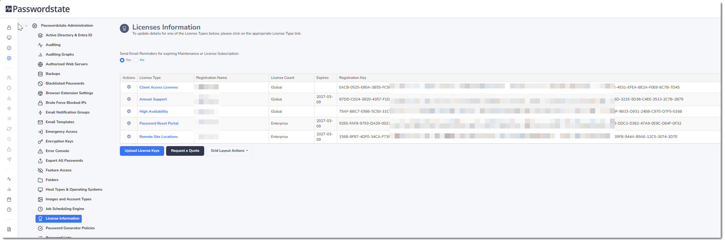
Task: Open the users icon in the left rail
Action: [x=9, y=78]
